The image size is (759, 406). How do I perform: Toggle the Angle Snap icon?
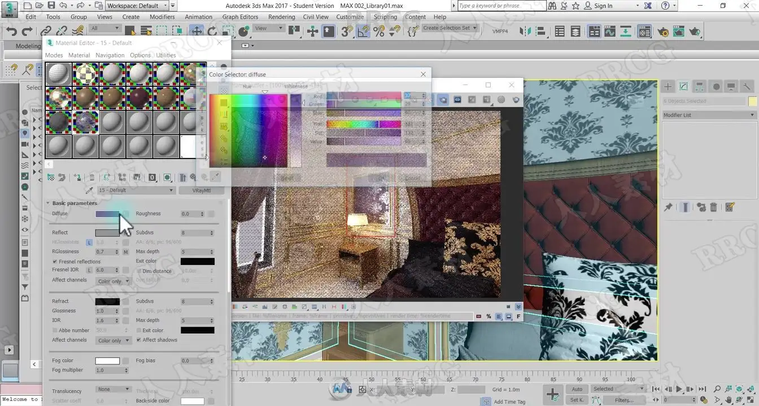point(363,32)
